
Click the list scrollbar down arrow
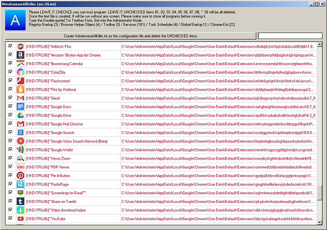(x=319, y=222)
